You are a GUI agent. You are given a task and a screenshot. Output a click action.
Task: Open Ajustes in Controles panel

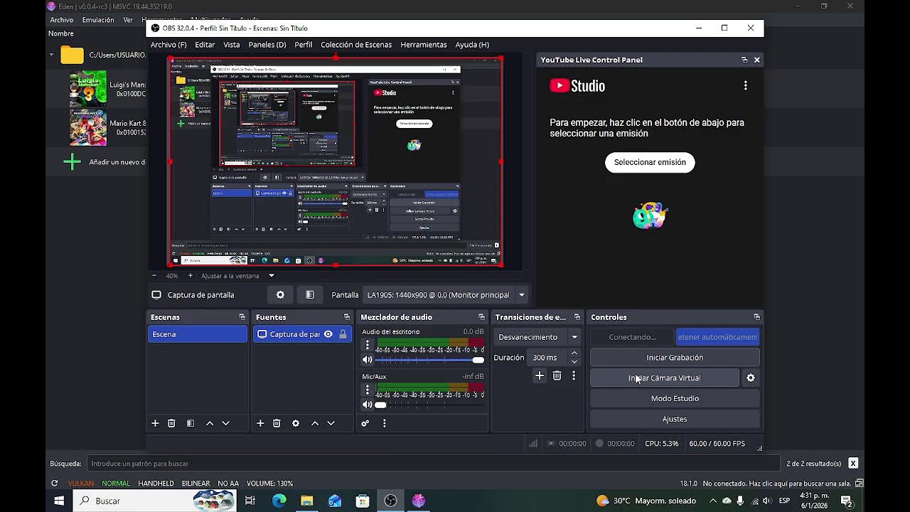click(x=675, y=419)
